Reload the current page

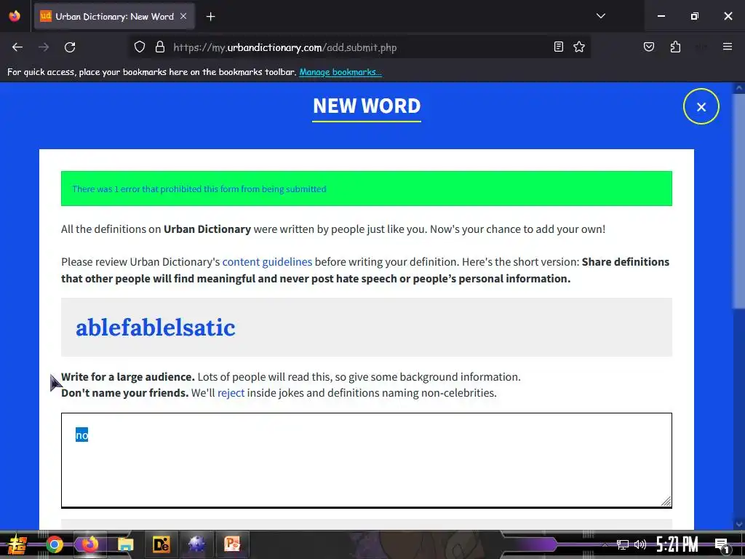[70, 47]
